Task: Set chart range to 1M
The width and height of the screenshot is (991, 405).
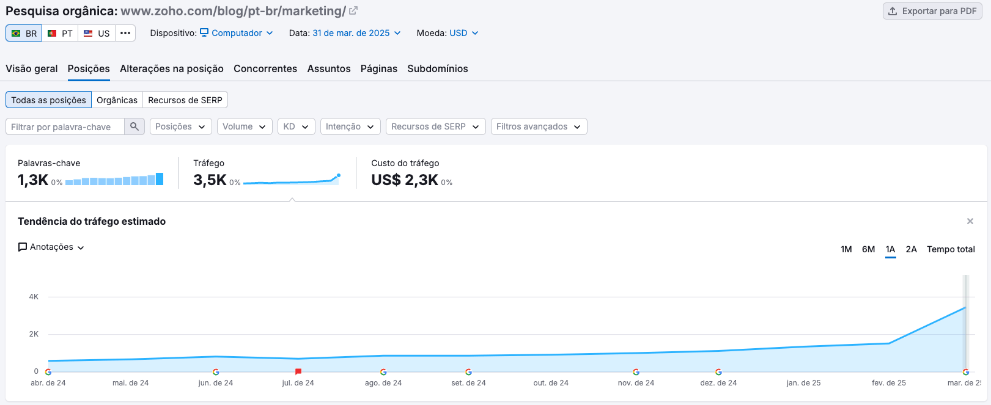Action: [x=846, y=249]
